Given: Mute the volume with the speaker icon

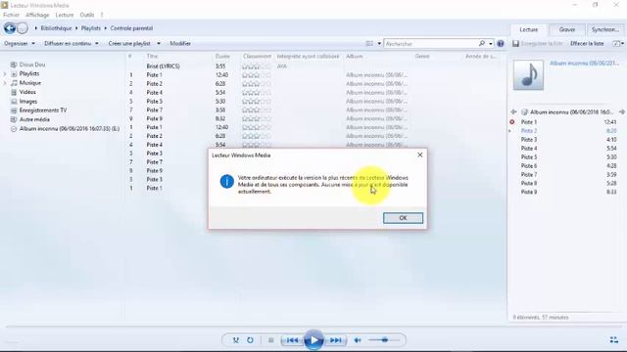Looking at the screenshot, I should click(x=358, y=340).
